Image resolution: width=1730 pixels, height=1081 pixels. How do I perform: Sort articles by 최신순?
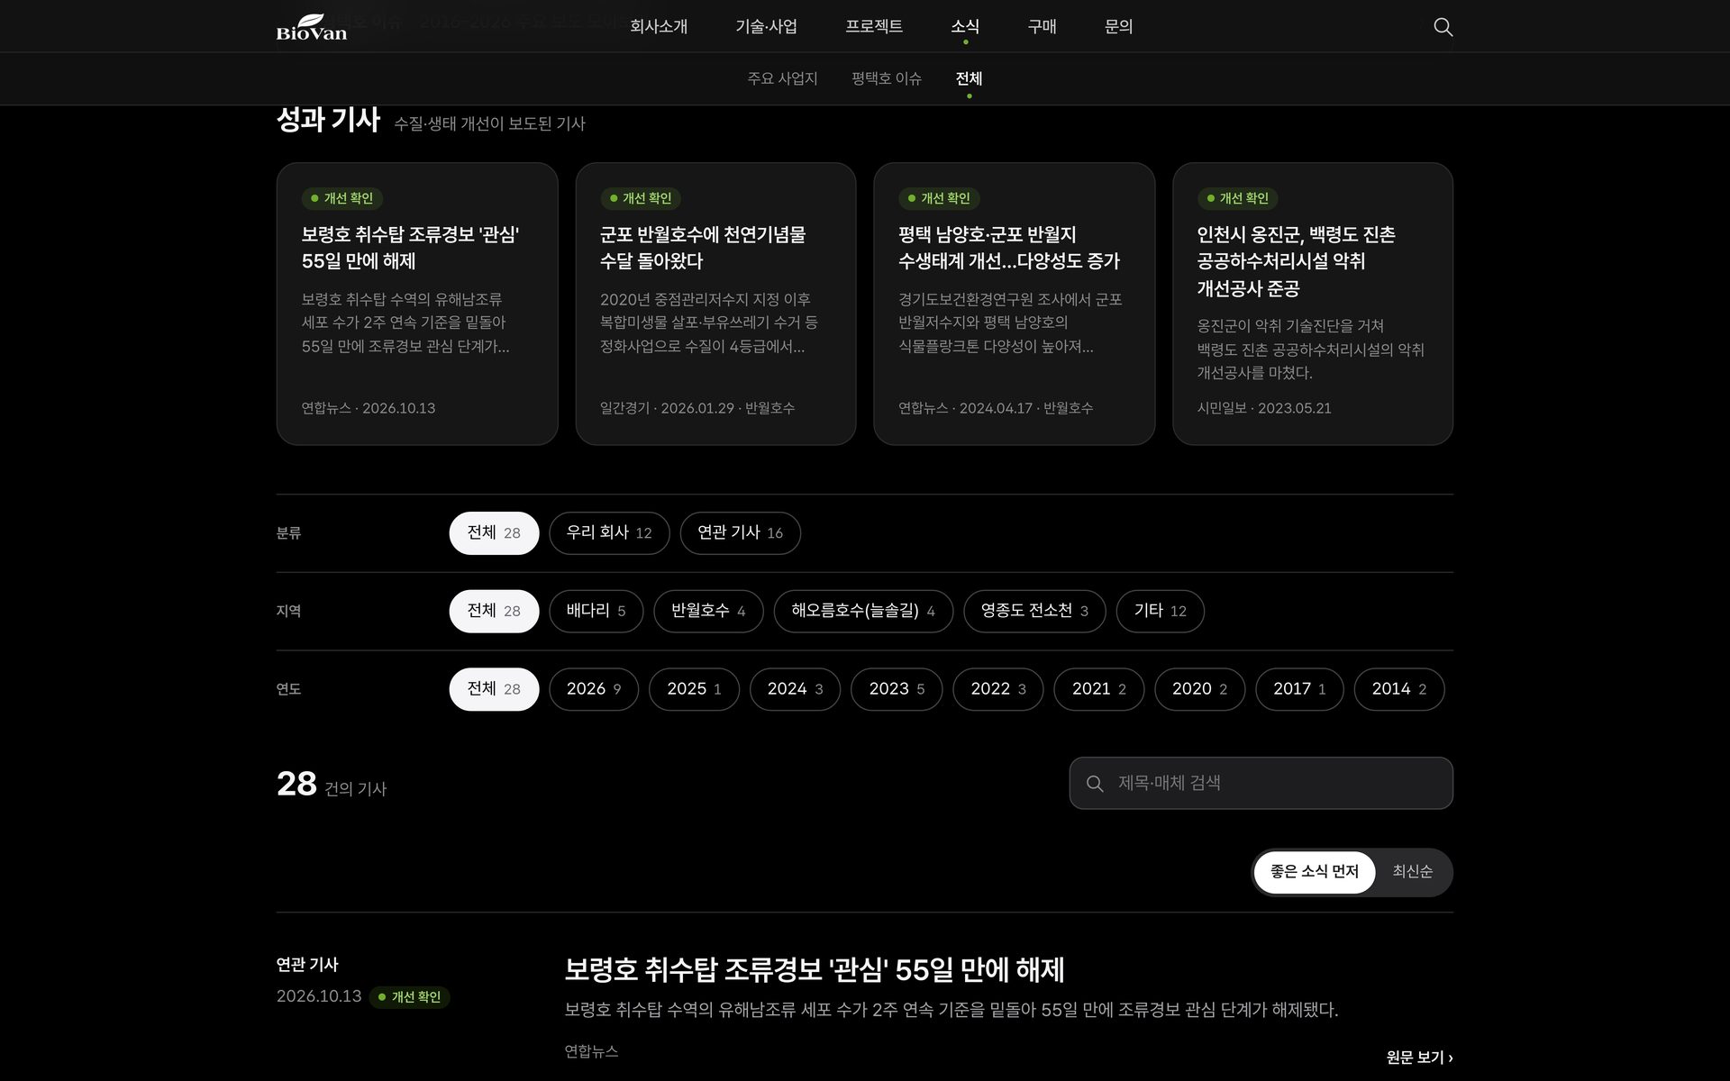click(1412, 872)
